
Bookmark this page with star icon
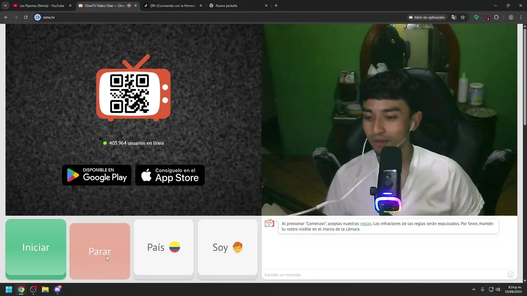pos(463,17)
